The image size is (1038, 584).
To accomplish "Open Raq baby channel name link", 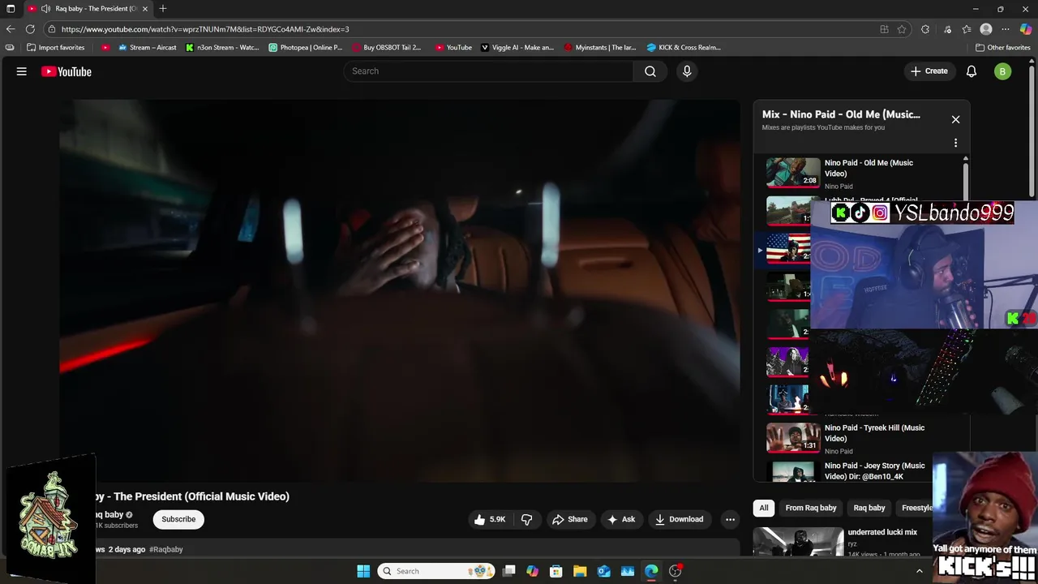I will (x=109, y=514).
